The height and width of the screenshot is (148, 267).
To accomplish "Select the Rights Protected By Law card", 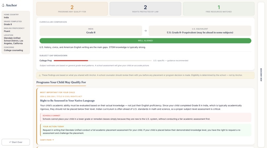I will (x=145, y=9).
